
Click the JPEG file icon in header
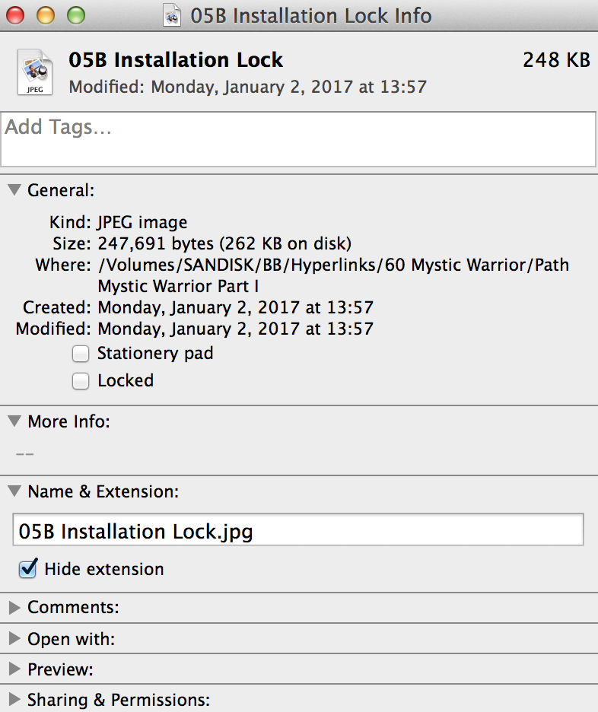click(x=35, y=72)
